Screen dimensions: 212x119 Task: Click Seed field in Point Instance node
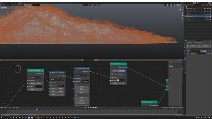[x=118, y=83]
